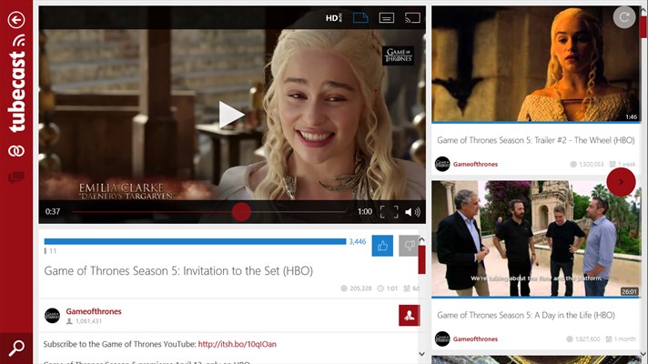Click the 205,328 views count
The height and width of the screenshot is (364, 648).
click(x=360, y=288)
